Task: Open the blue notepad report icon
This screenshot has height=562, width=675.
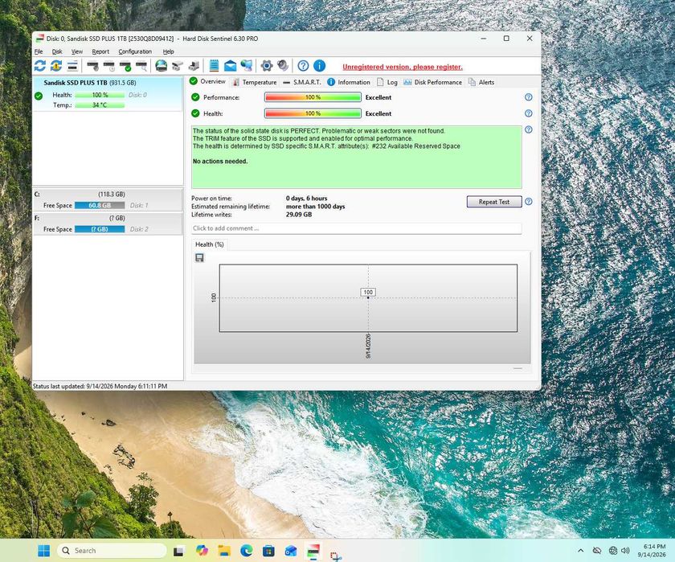Action: tap(214, 66)
